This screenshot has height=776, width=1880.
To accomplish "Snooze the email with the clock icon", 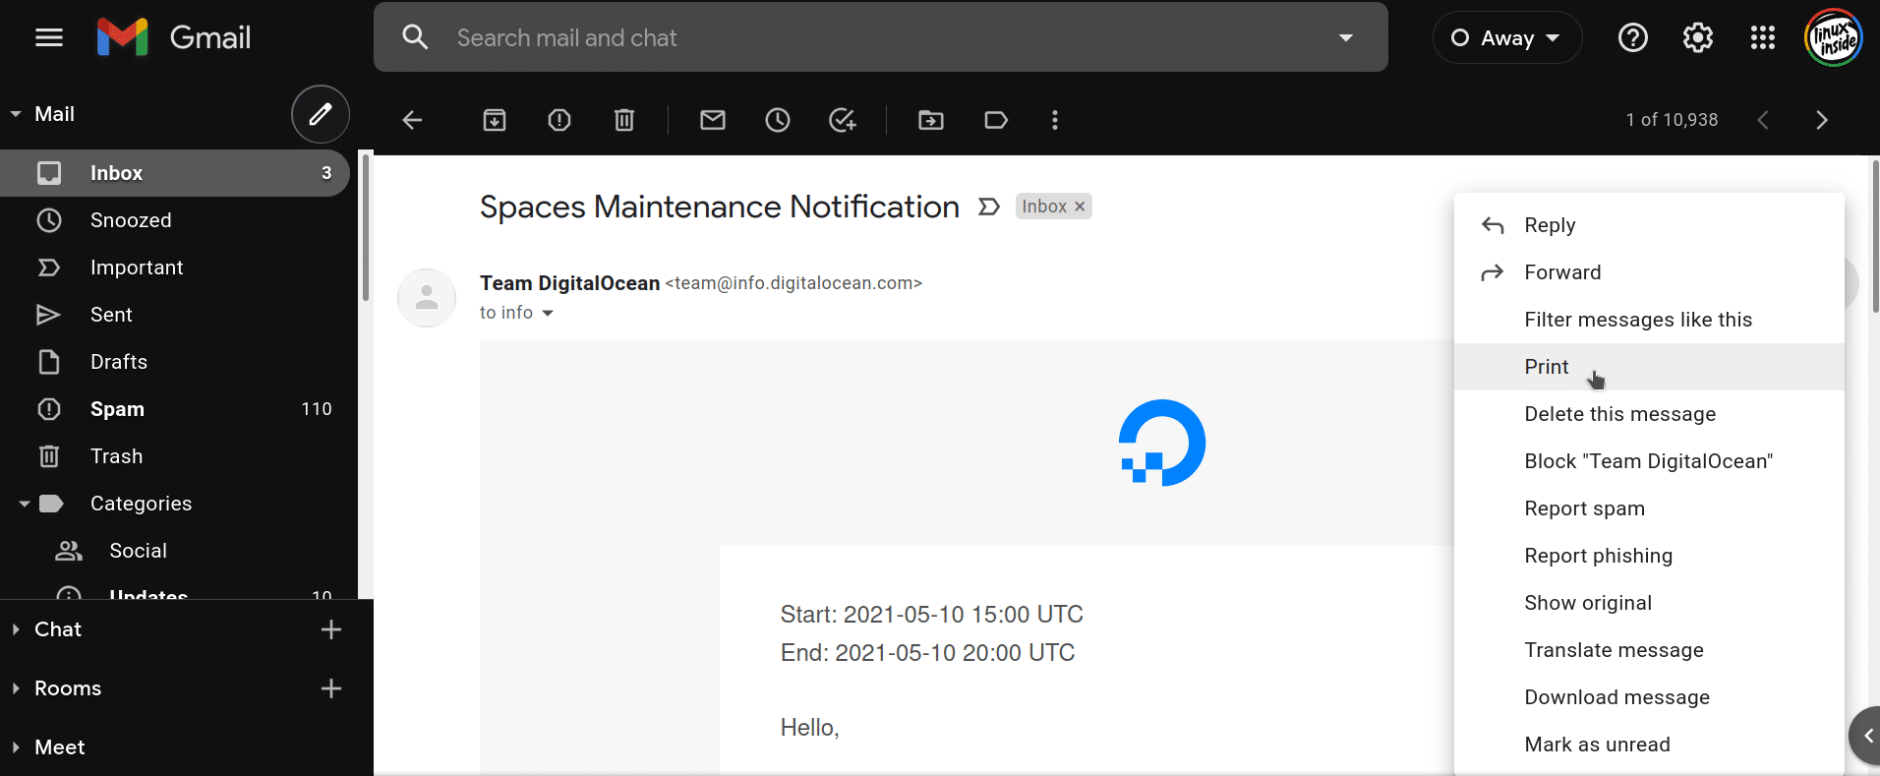I will coord(778,120).
